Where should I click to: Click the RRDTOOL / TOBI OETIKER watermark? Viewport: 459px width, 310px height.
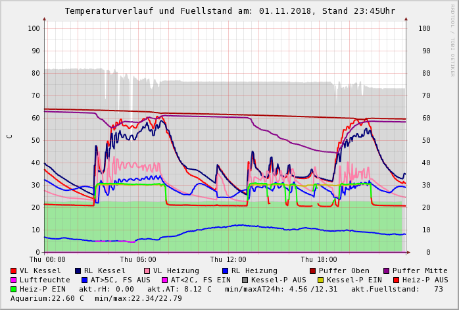(452, 39)
